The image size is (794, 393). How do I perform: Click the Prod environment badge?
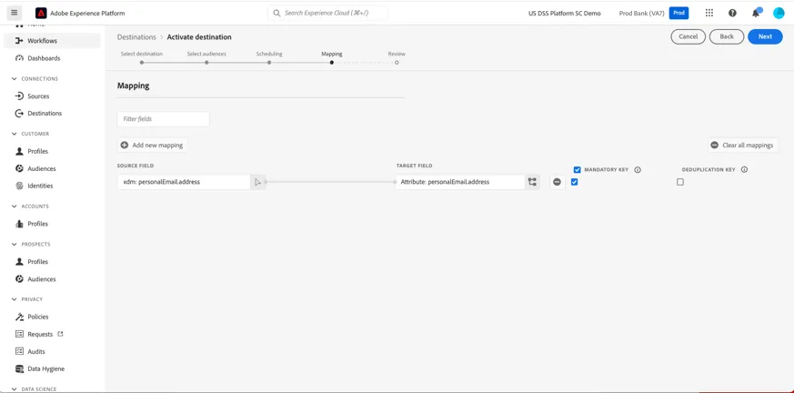pyautogui.click(x=678, y=13)
